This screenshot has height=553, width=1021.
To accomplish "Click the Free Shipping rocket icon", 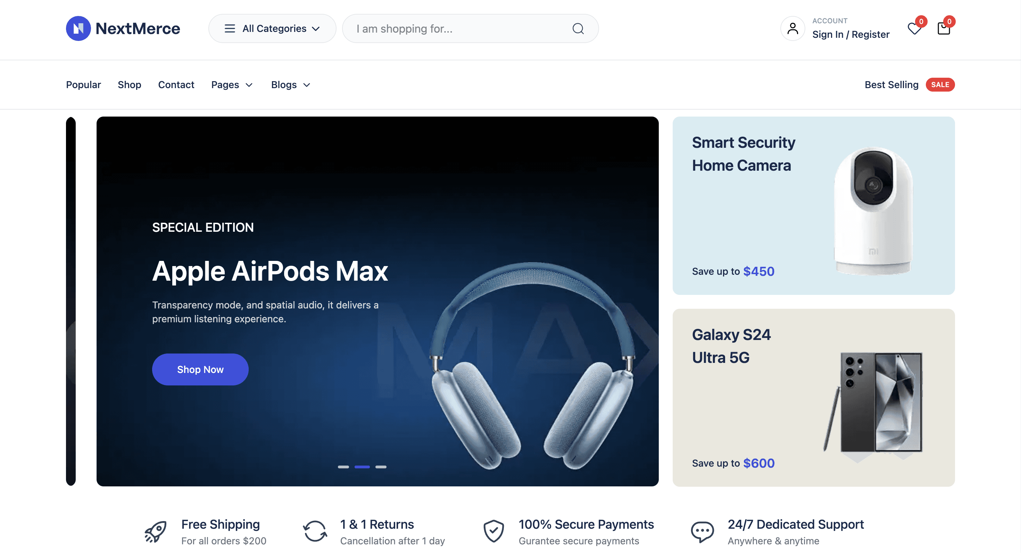I will point(155,531).
